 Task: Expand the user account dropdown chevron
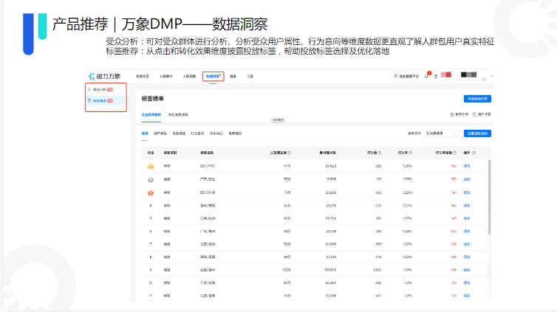[x=492, y=76]
